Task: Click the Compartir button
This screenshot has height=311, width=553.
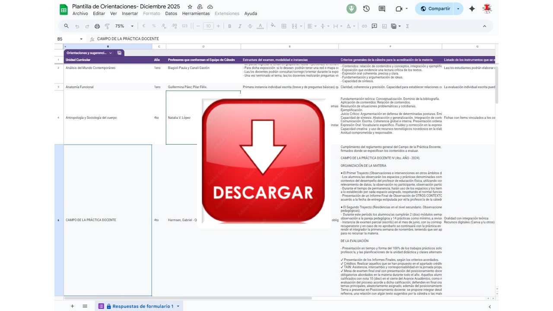Action: (x=435, y=9)
